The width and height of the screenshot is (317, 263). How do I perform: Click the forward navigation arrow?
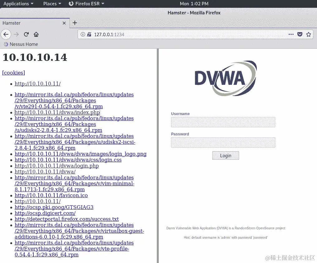[x=16, y=34]
